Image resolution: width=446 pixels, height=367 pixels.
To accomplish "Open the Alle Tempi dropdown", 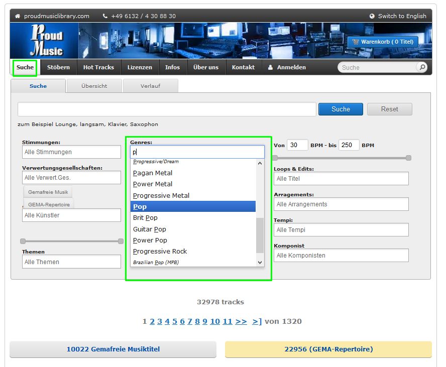I will click(341, 230).
